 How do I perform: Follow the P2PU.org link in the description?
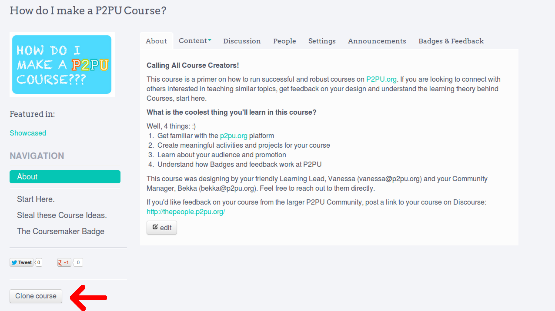pyautogui.click(x=381, y=79)
